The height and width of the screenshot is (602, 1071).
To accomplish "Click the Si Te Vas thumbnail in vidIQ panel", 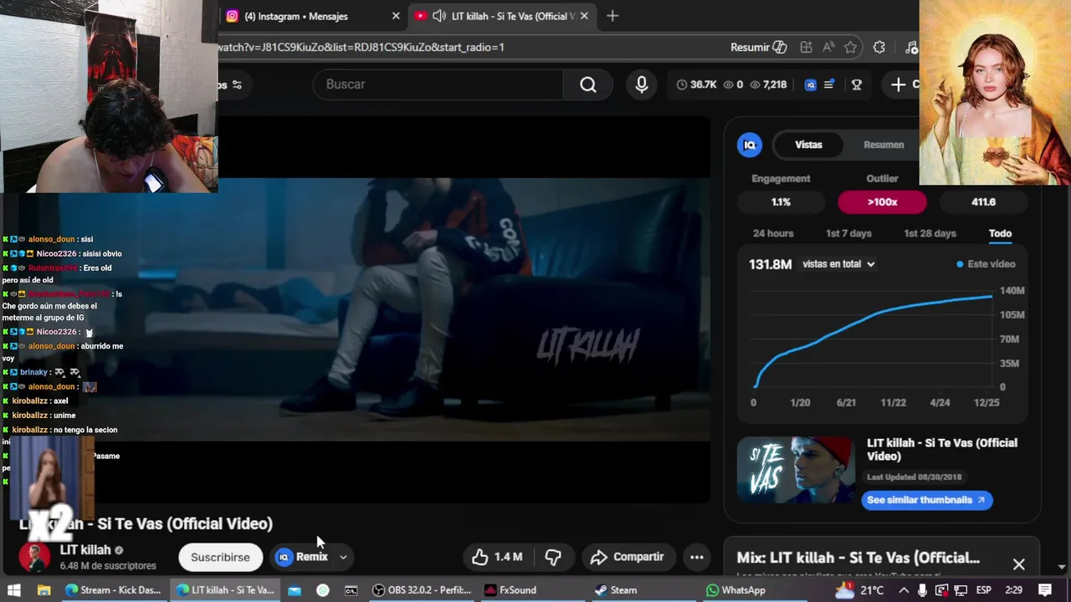I will click(x=796, y=470).
